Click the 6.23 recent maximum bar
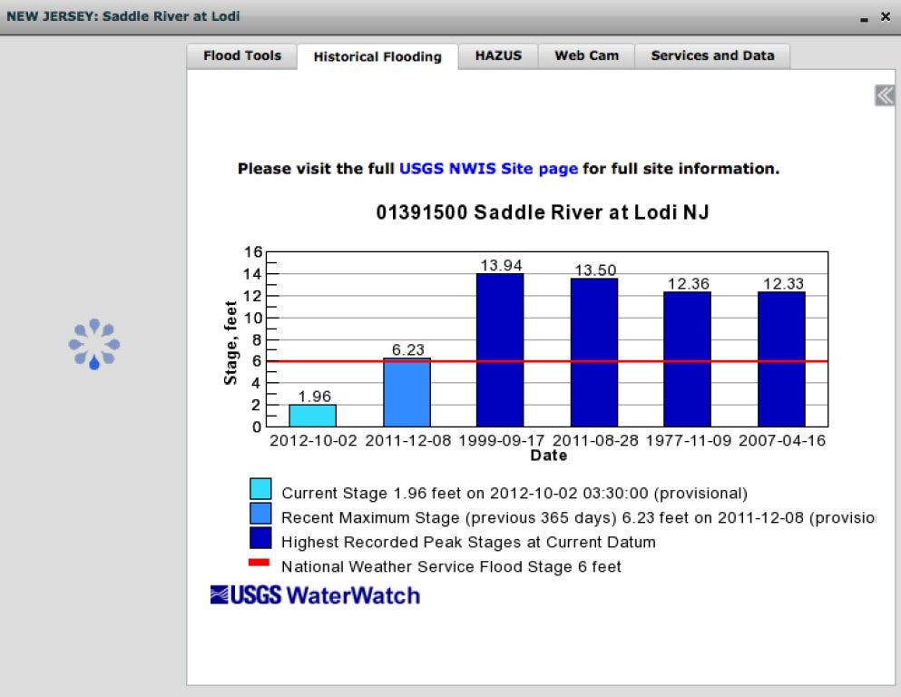The height and width of the screenshot is (697, 901). 406,392
